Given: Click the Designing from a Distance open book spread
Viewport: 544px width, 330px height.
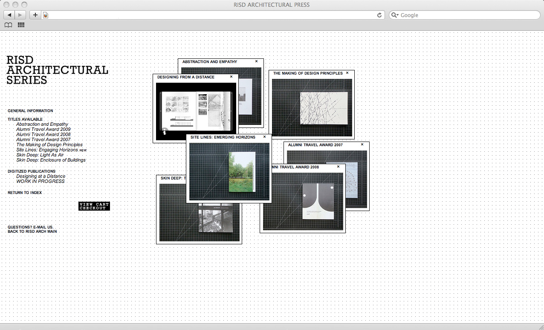Looking at the screenshot, I should point(196,111).
